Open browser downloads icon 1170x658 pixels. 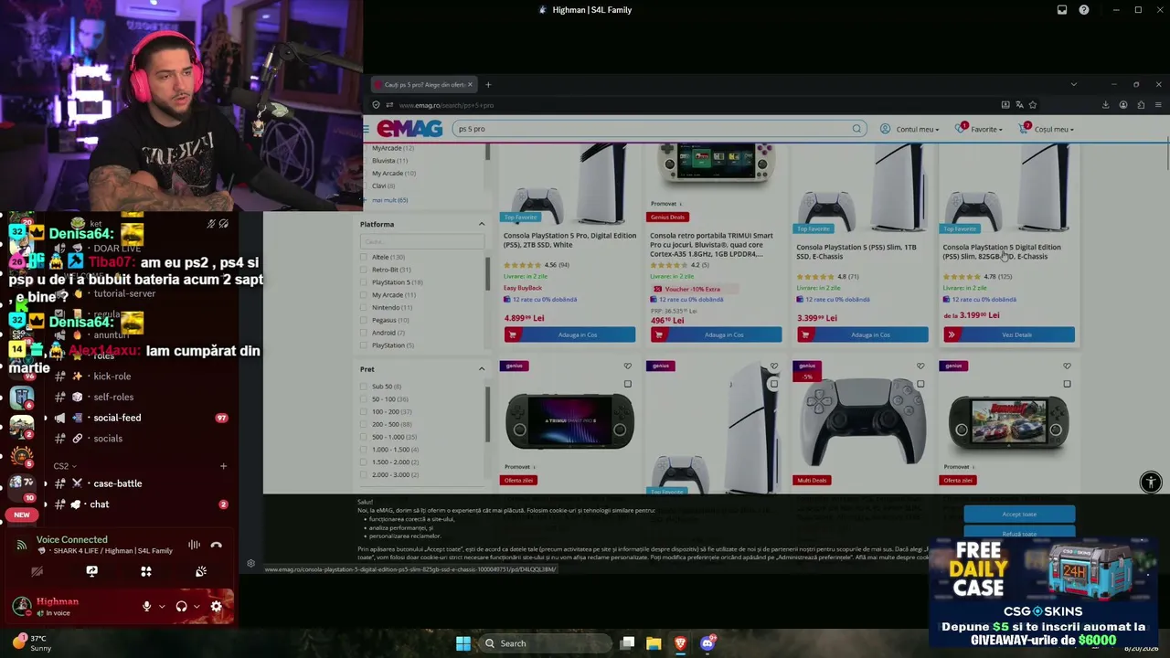[1105, 105]
